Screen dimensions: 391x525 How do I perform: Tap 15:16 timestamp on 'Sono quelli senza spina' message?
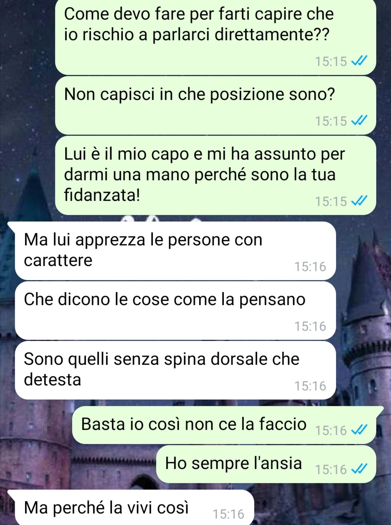(x=310, y=386)
